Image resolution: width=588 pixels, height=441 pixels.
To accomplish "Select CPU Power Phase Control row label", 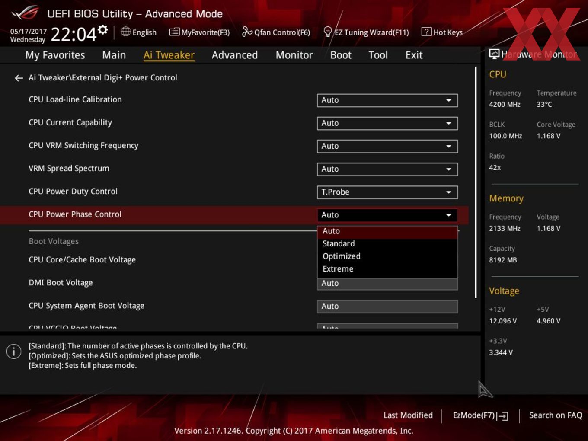I will tap(75, 214).
